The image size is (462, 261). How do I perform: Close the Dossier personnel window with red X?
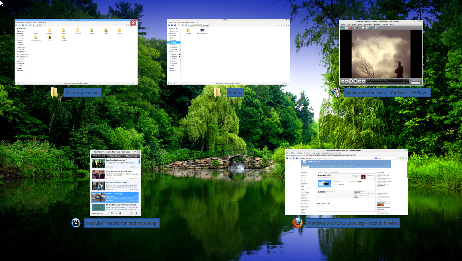coord(134,23)
